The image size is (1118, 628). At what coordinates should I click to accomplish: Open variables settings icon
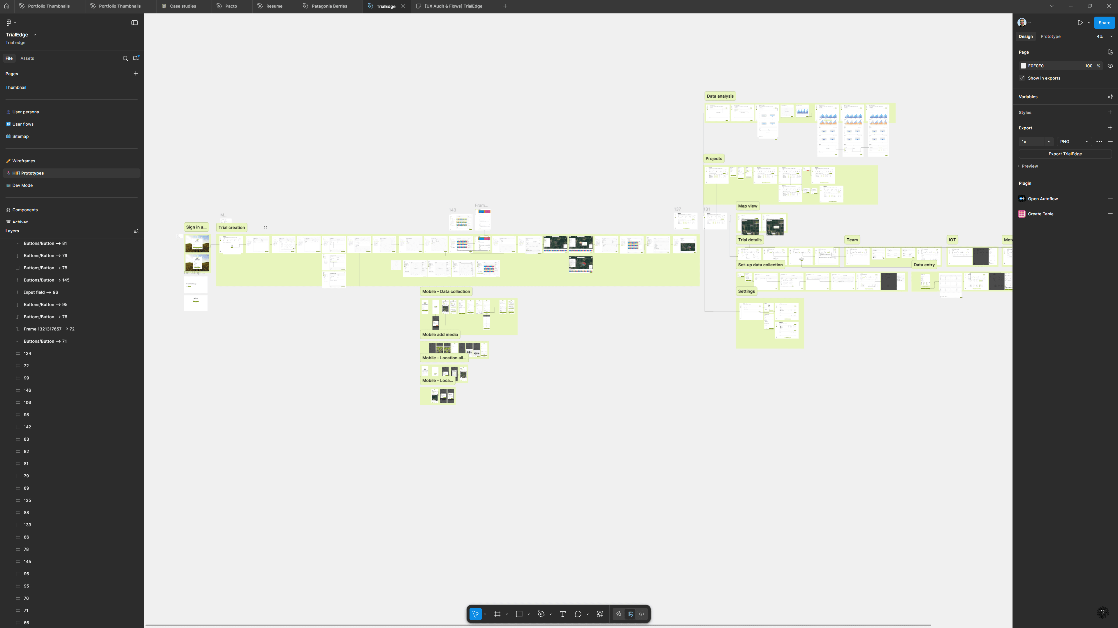click(x=1110, y=97)
